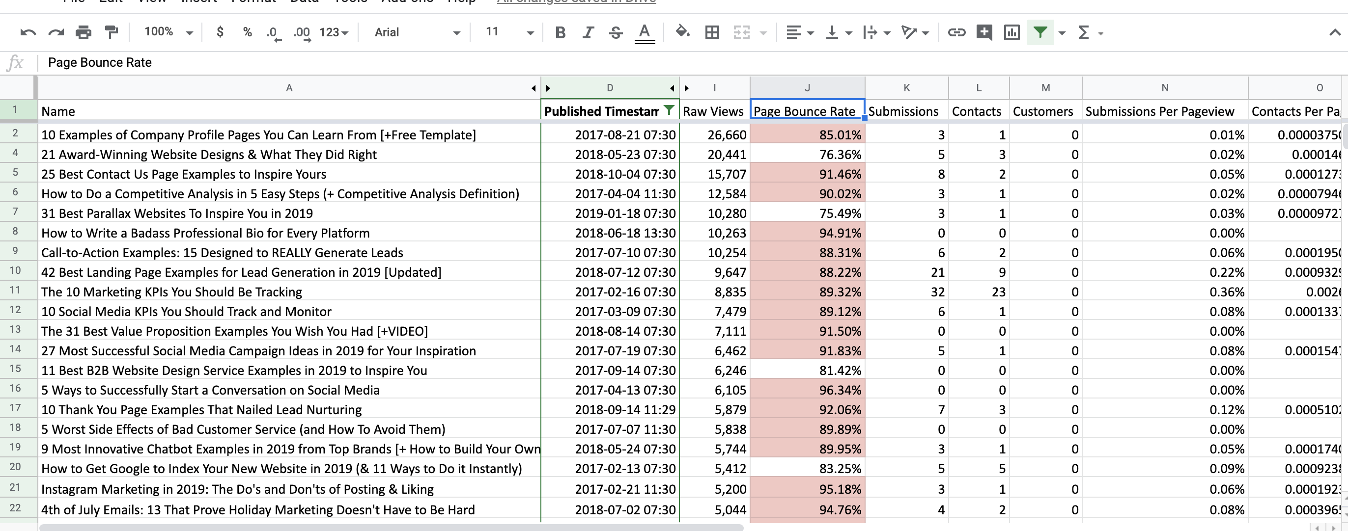Viewport: 1348px width, 531px height.
Task: Open the Published Timestamp filter button
Action: click(669, 111)
